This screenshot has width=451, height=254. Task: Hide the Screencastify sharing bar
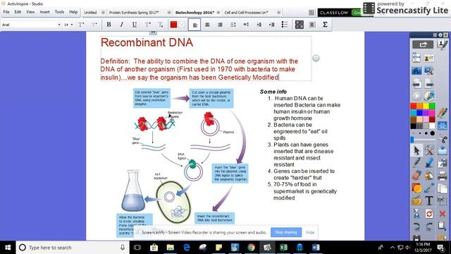(x=310, y=232)
